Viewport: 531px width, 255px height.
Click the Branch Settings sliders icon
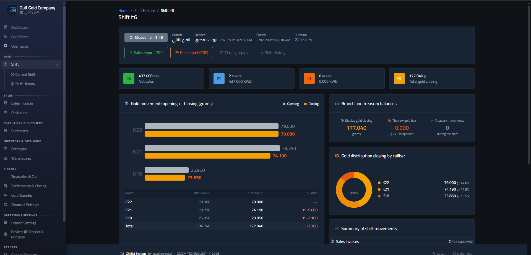(6, 223)
